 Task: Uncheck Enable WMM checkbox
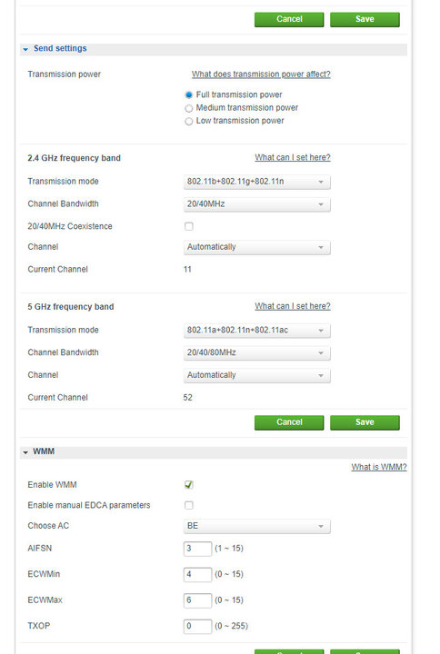189,485
